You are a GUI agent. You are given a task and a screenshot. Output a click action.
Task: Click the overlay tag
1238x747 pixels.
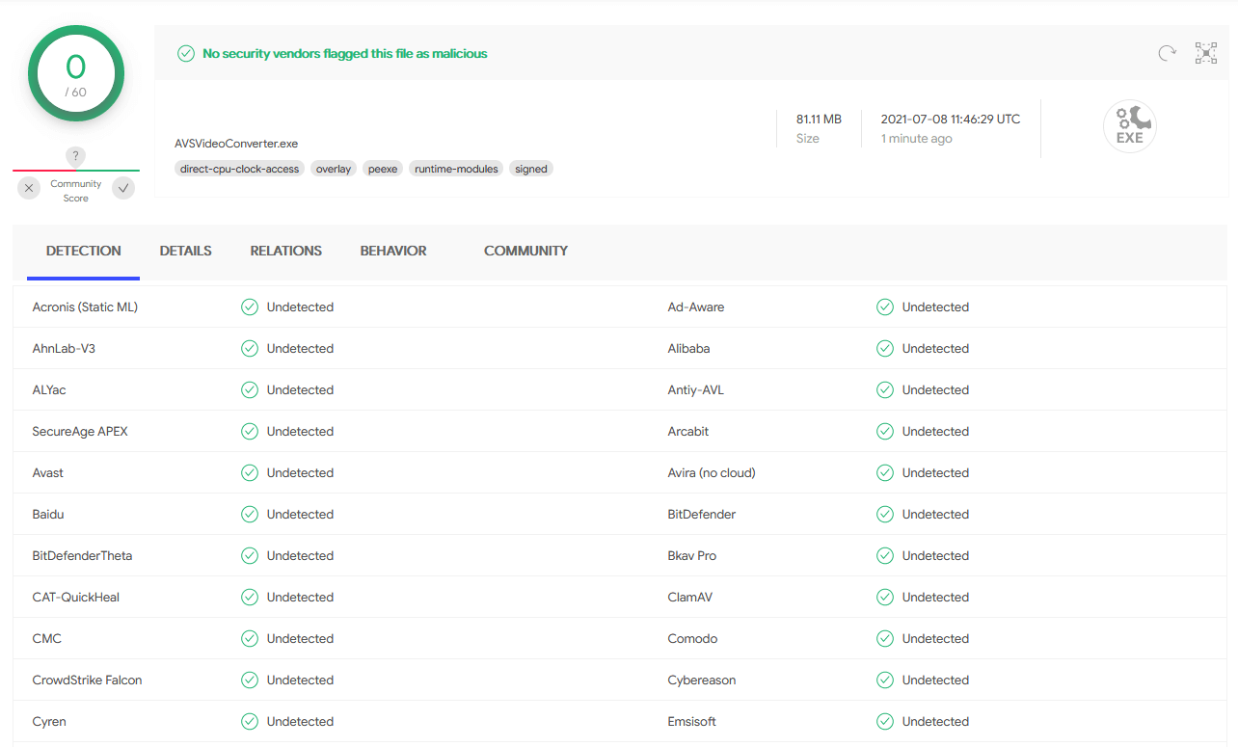pos(334,169)
